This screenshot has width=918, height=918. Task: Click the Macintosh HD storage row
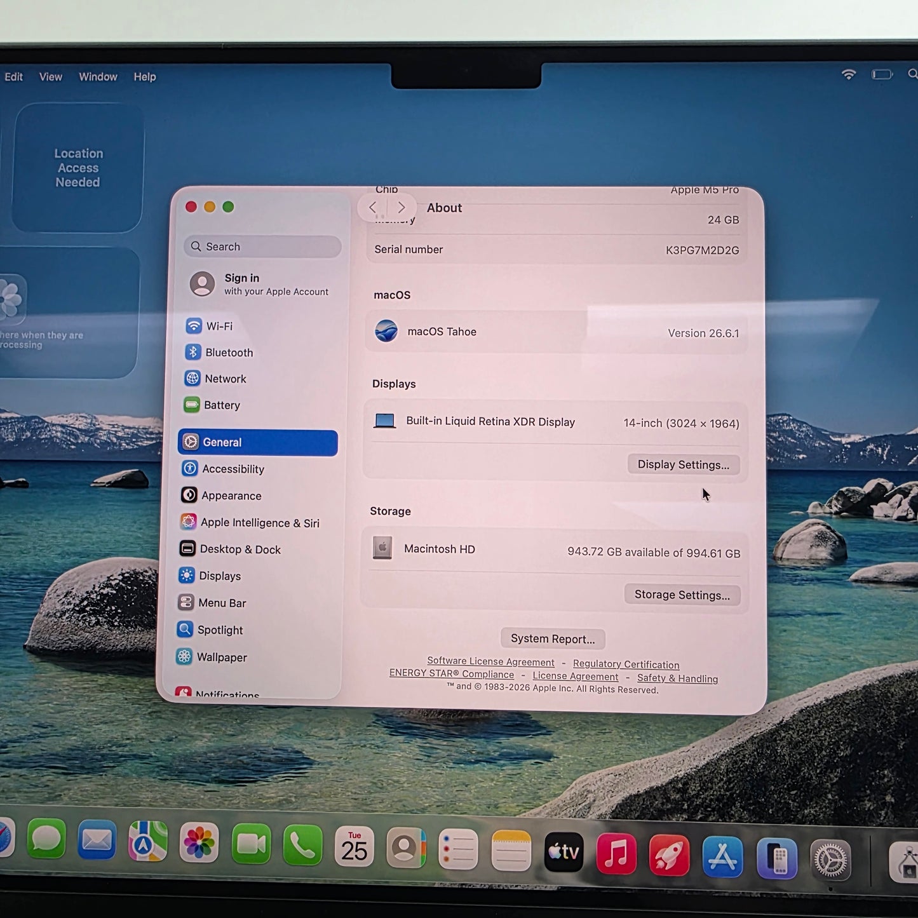pyautogui.click(x=556, y=550)
